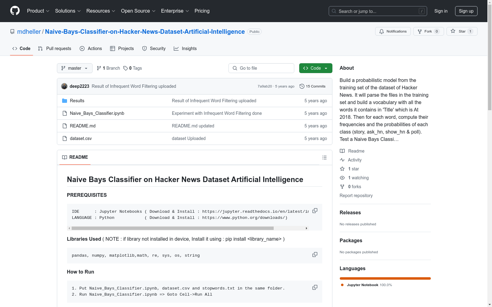Screen dimensions: 492x307
Task: Open commit hash 7a9ab20
Action: [x=265, y=86]
